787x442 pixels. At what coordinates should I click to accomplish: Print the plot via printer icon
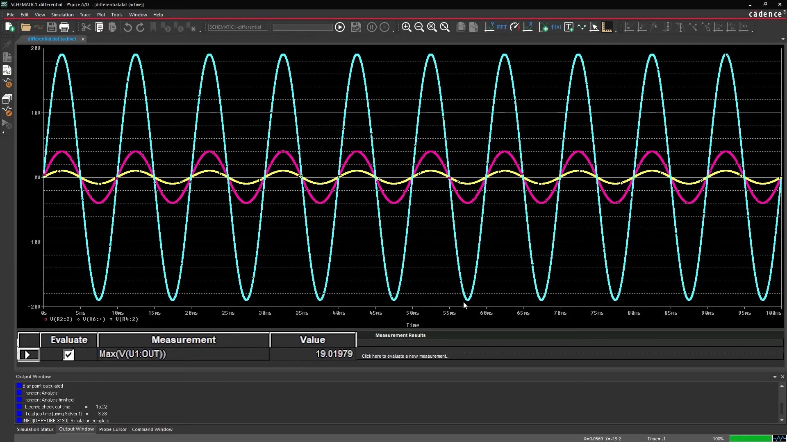pyautogui.click(x=64, y=27)
